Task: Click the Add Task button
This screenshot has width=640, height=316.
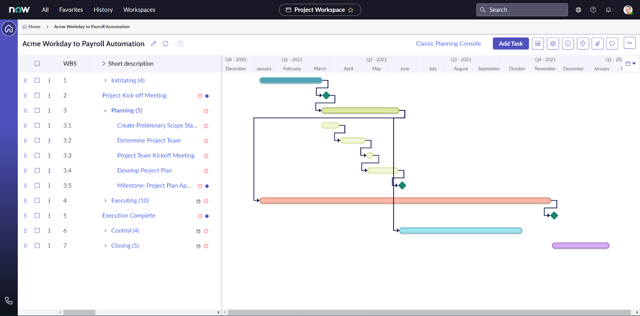Action: click(x=511, y=44)
